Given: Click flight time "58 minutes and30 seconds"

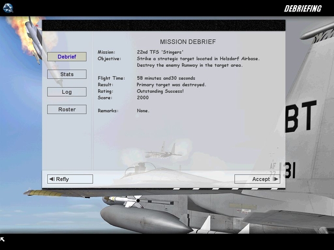Looking at the screenshot, I should 166,78.
